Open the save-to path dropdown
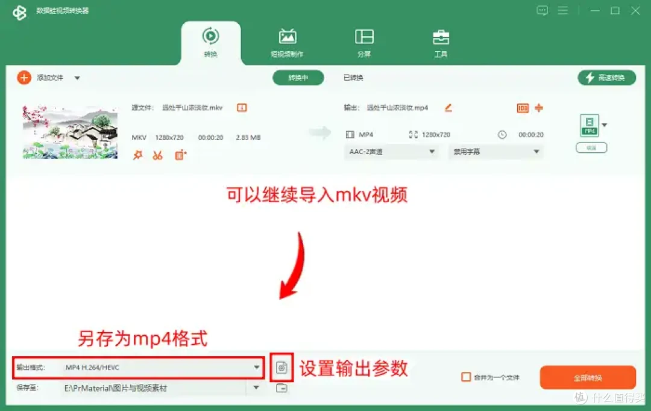651x411 pixels. (x=256, y=388)
